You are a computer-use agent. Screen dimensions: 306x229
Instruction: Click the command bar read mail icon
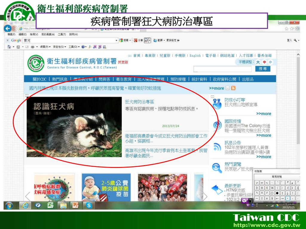(27, 47)
